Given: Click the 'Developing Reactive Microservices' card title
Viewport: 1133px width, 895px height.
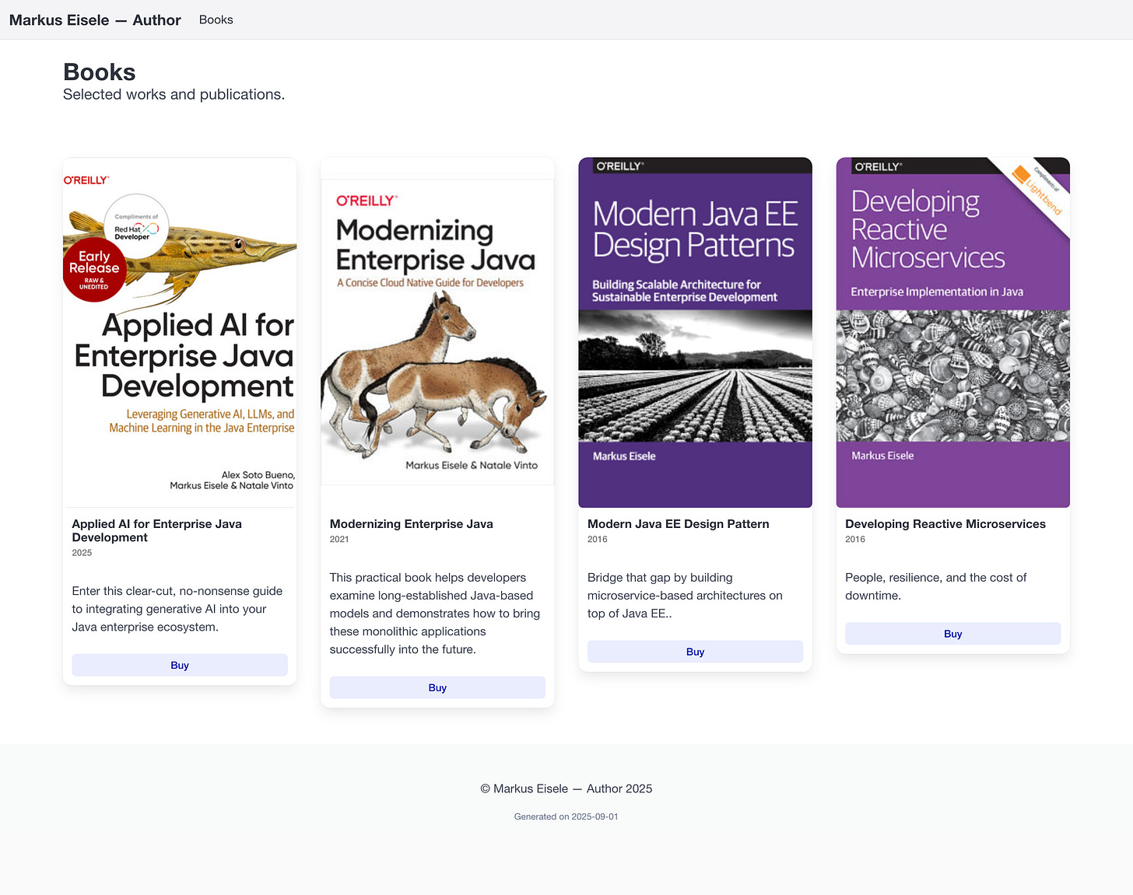Looking at the screenshot, I should tap(945, 524).
